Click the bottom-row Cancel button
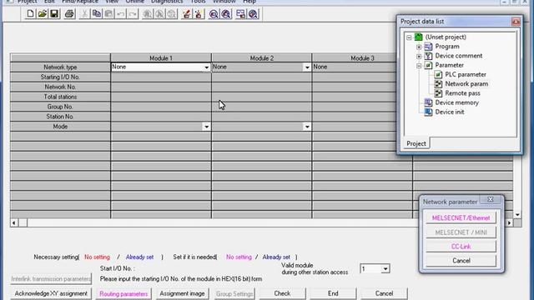534x300 pixels. [384, 293]
